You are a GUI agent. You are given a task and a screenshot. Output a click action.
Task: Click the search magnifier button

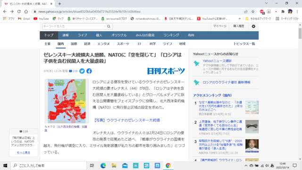(x=109, y=26)
